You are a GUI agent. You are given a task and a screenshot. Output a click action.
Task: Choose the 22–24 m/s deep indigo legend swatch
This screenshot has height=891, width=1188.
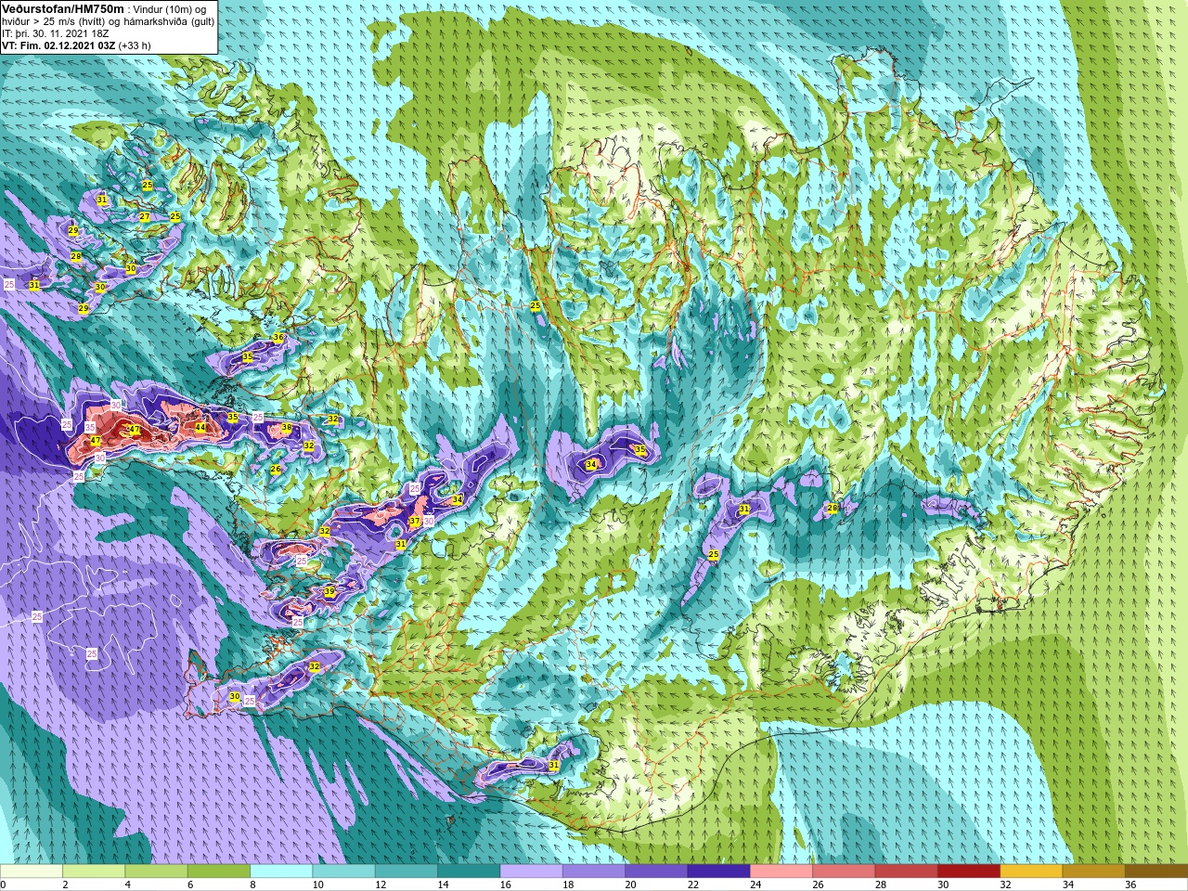pos(719,872)
